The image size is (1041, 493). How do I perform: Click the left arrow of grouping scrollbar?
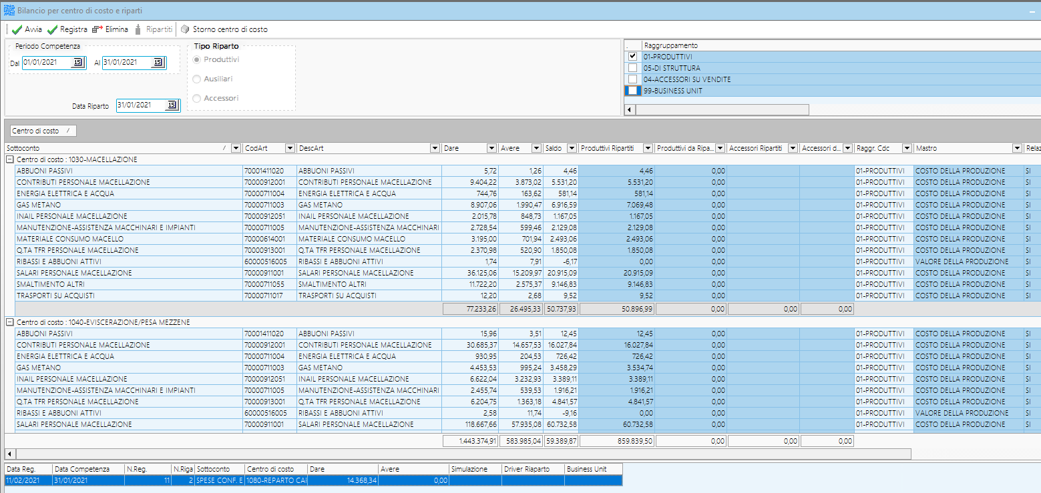point(629,109)
